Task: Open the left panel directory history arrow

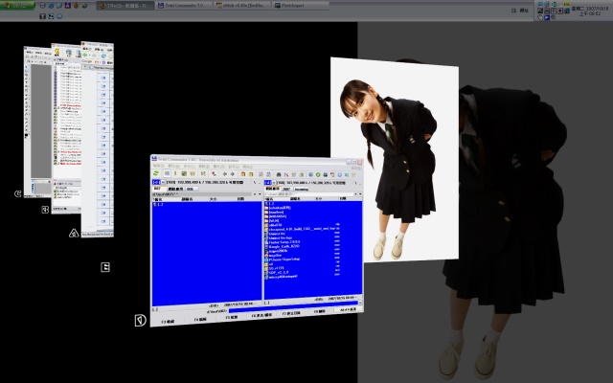Action: 260,194
